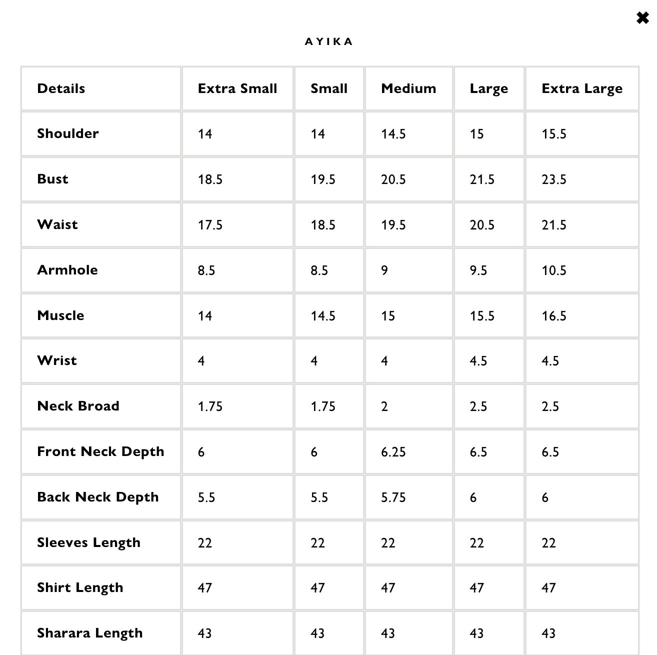
Task: Select the Medium front neck depth 6.25
Action: pyautogui.click(x=393, y=452)
